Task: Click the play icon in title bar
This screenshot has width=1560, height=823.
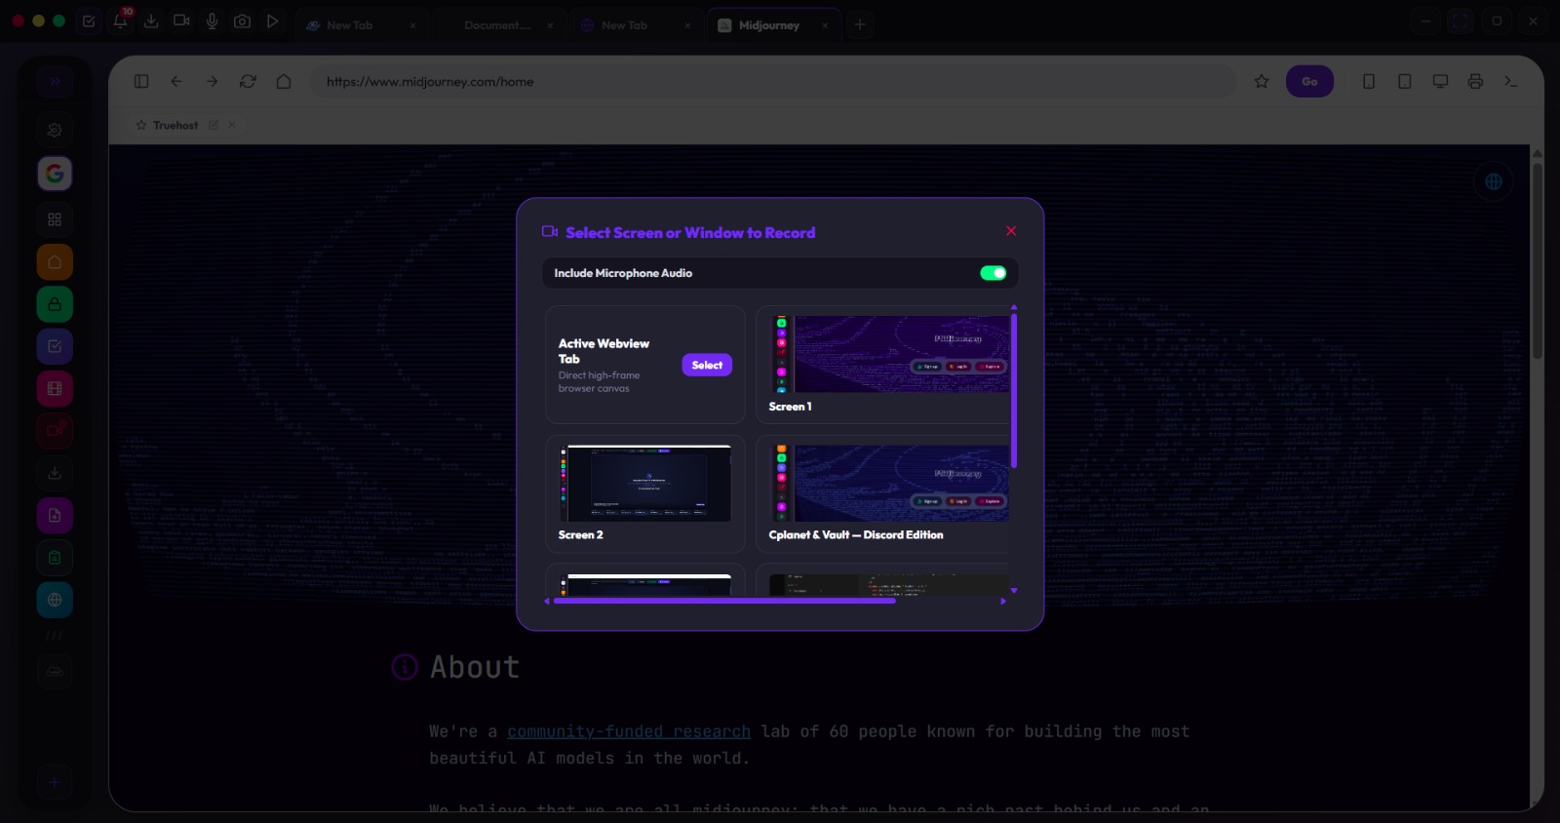Action: tap(273, 21)
